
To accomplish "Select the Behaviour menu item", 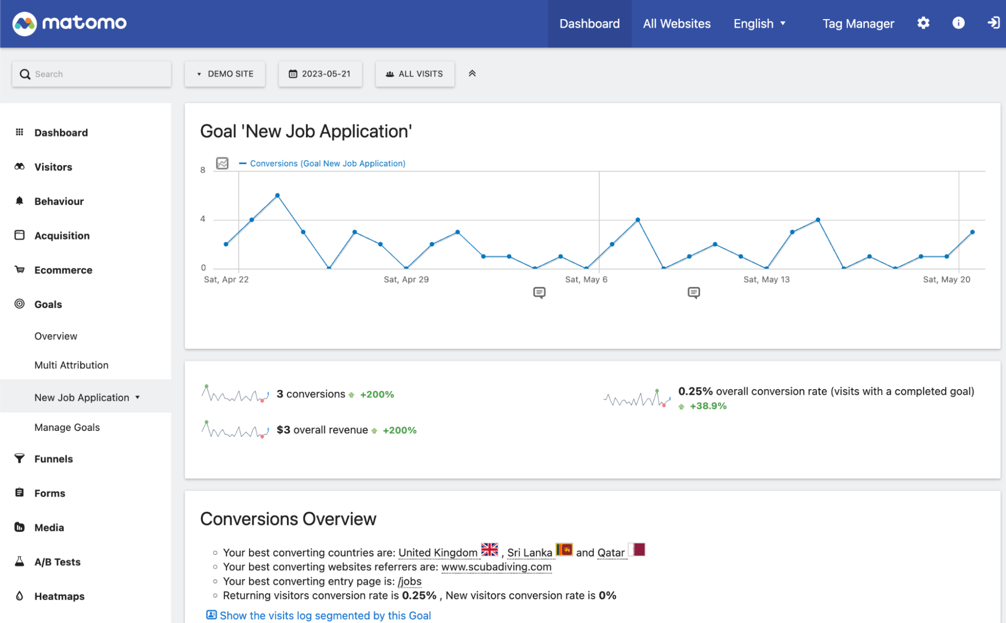I will (x=60, y=201).
